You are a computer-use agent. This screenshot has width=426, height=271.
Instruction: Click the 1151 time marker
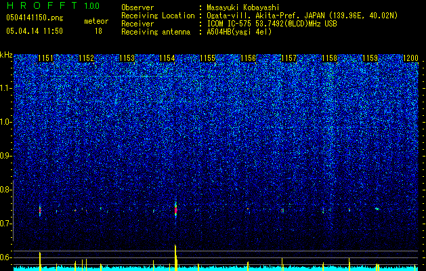[x=45, y=58]
